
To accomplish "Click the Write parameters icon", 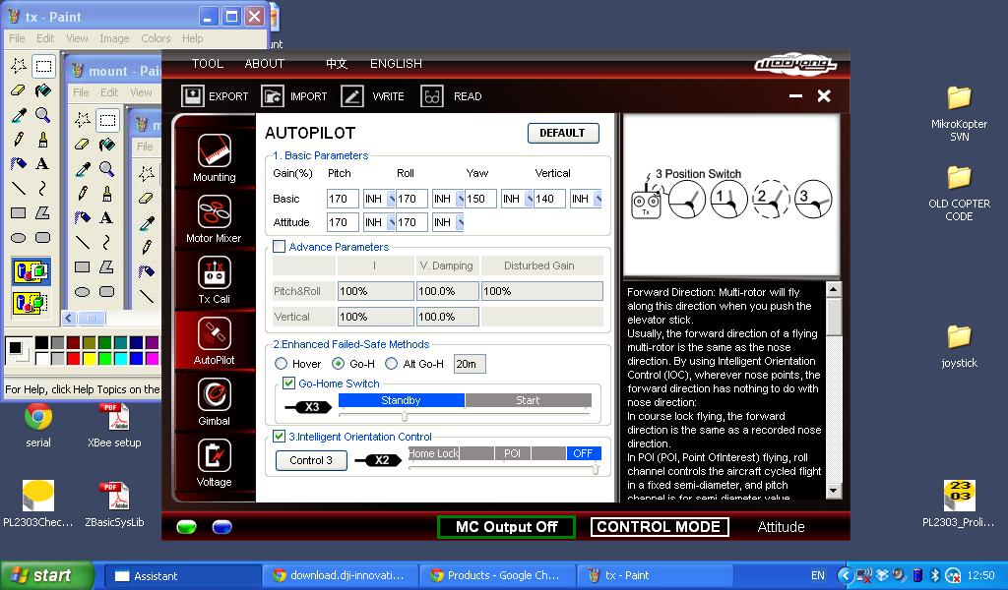I will [352, 96].
